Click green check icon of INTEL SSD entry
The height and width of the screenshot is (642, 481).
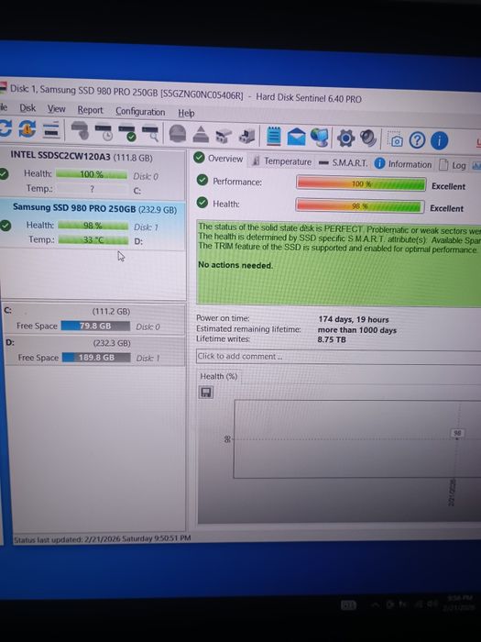click(4, 174)
